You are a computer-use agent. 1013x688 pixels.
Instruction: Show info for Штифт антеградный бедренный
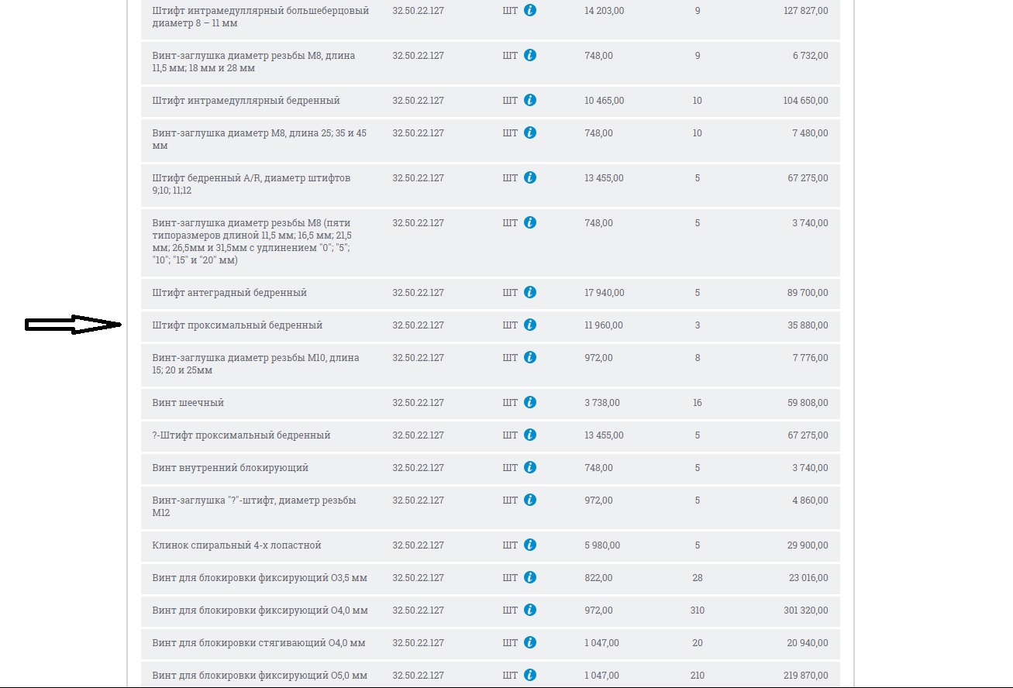click(x=530, y=293)
